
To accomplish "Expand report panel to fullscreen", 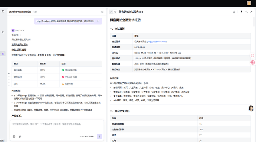I will pyautogui.click(x=246, y=12).
